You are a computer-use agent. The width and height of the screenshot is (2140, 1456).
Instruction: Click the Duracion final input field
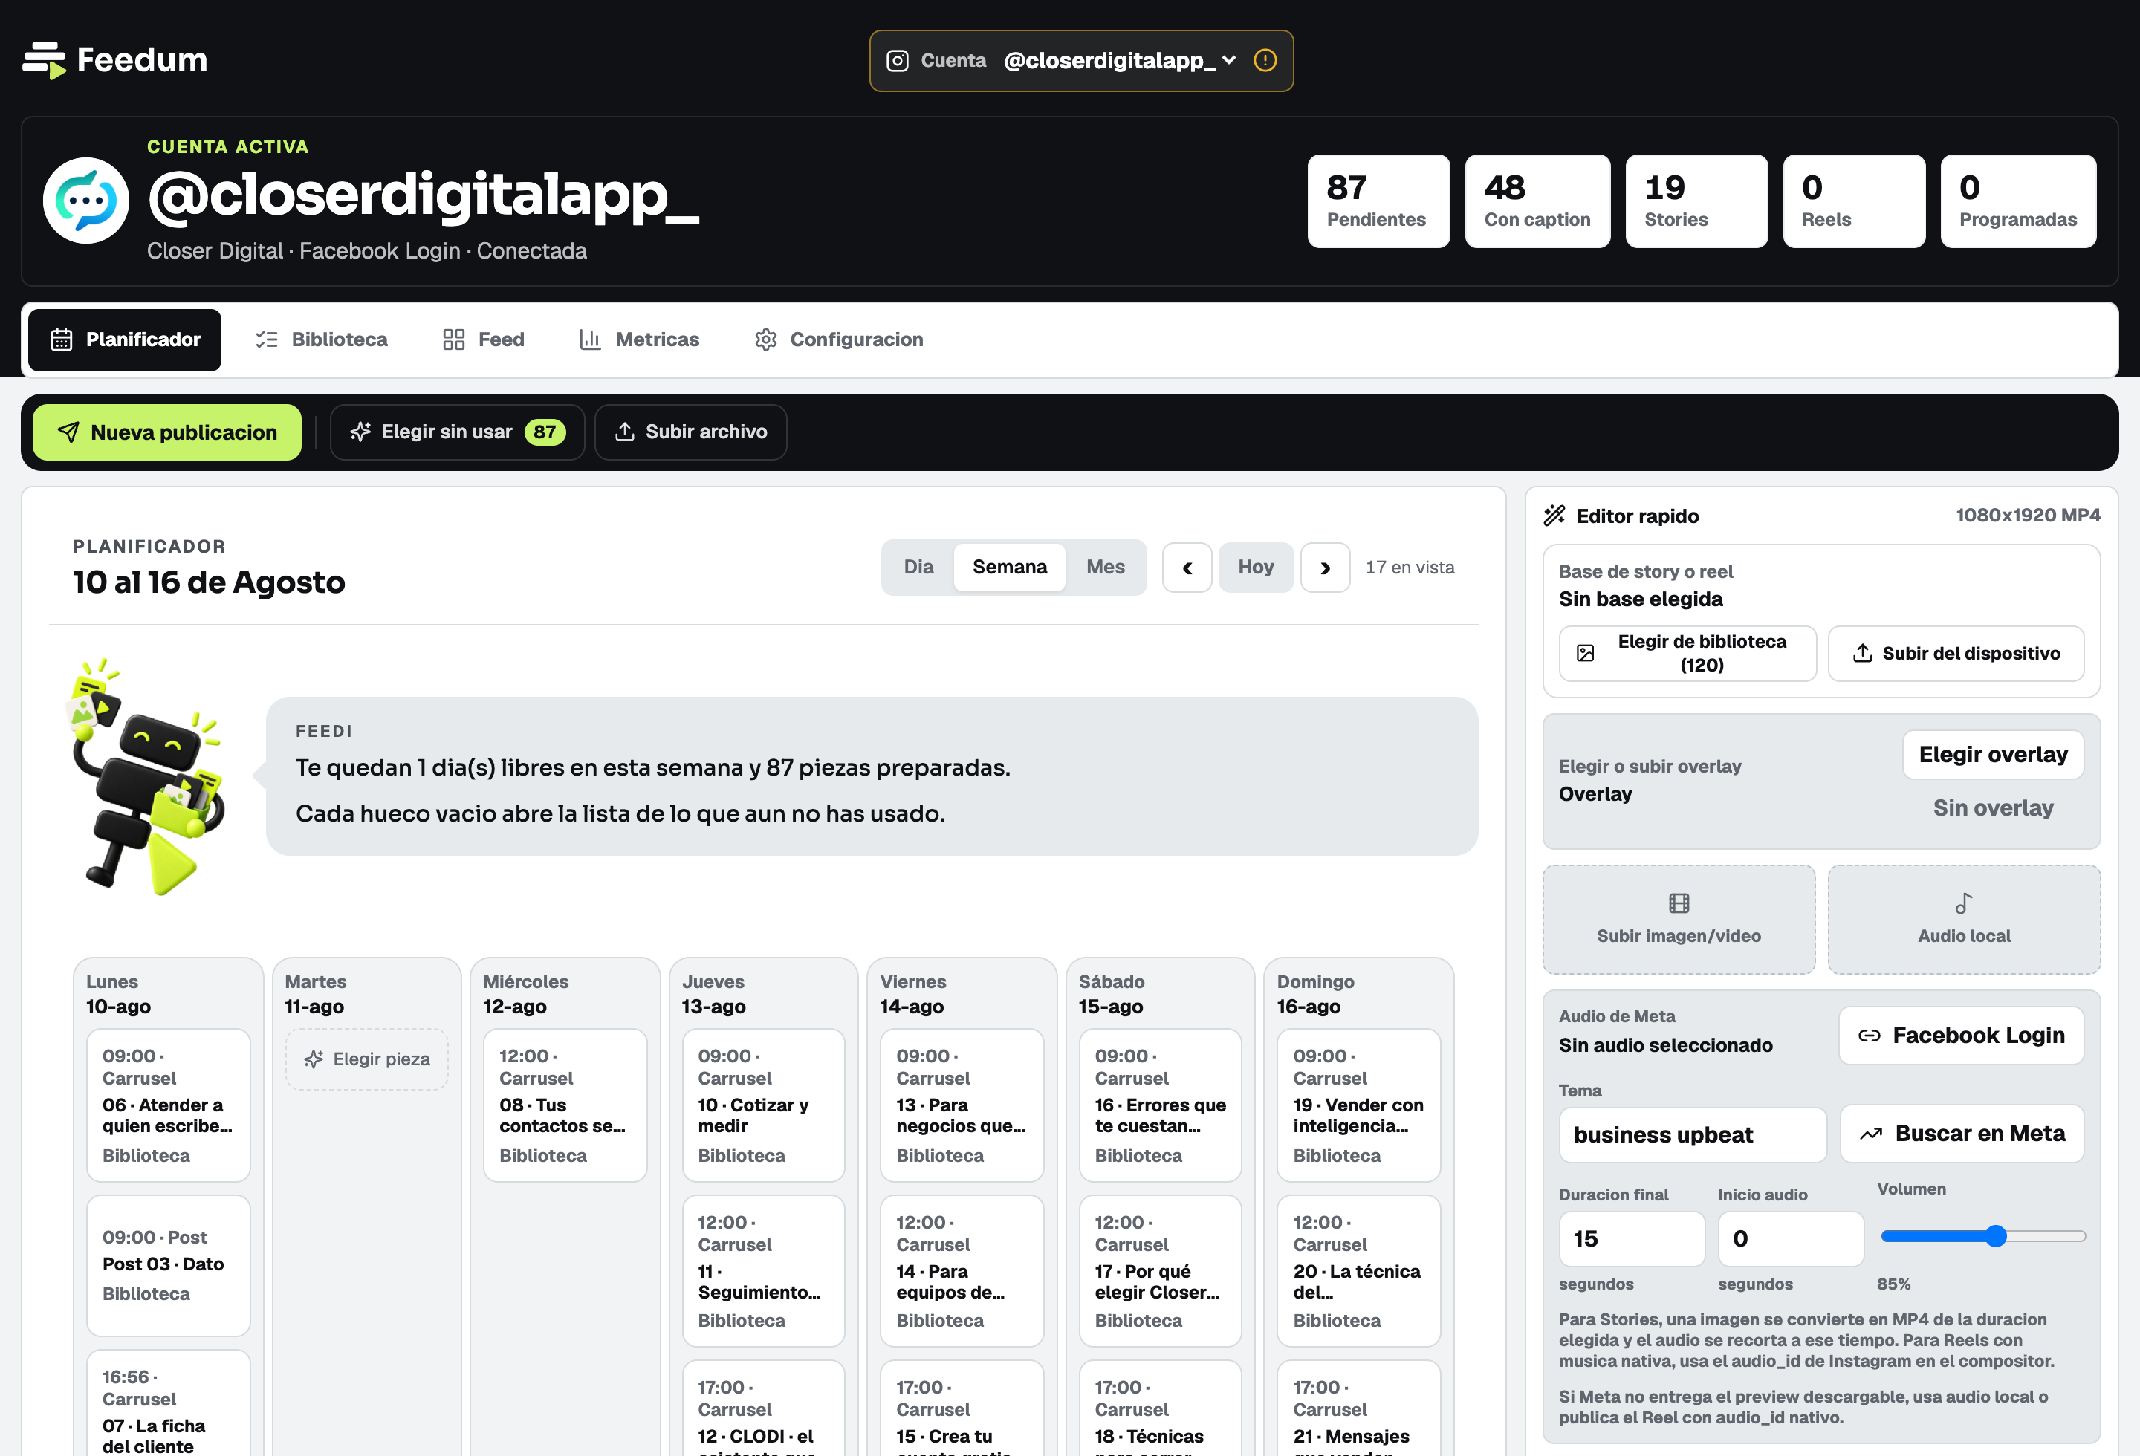click(1632, 1239)
